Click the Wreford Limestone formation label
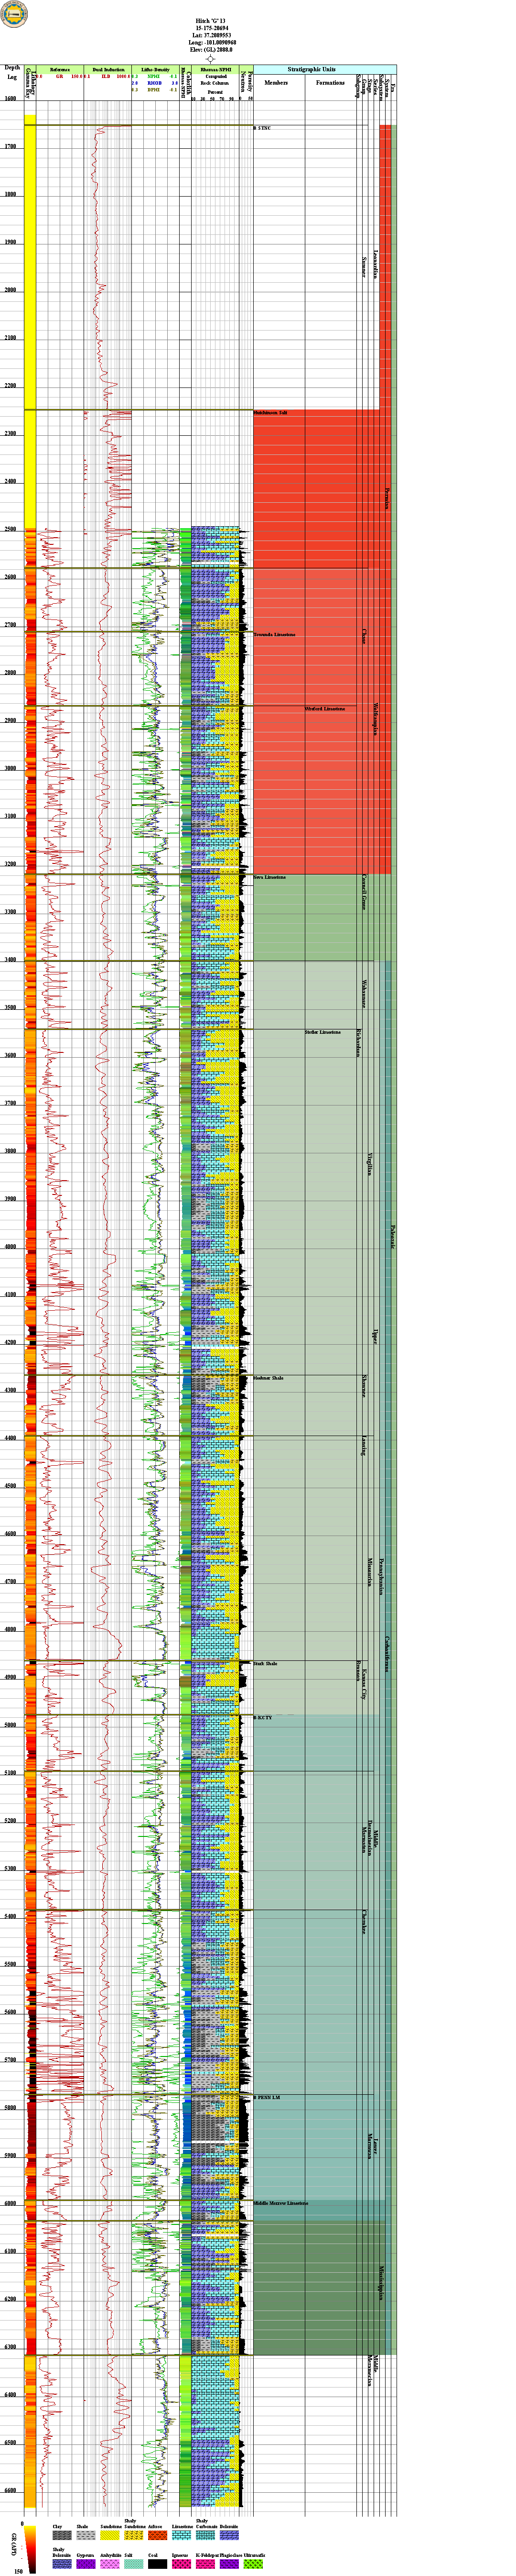This screenshot has width=516, height=2576. [x=325, y=708]
